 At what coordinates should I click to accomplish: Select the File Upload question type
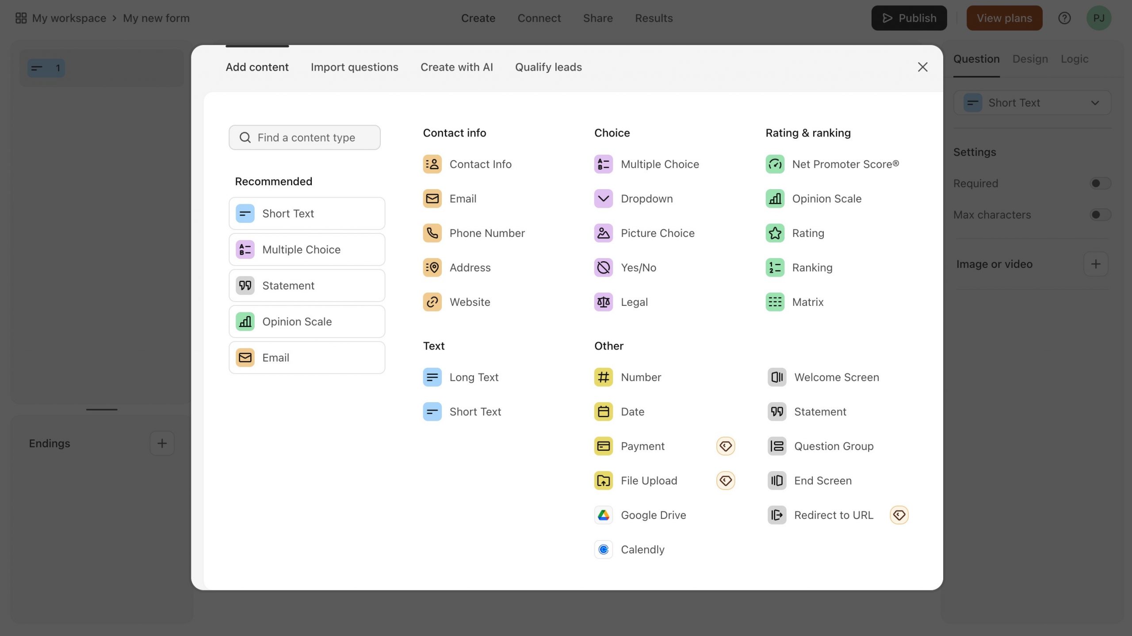point(648,480)
